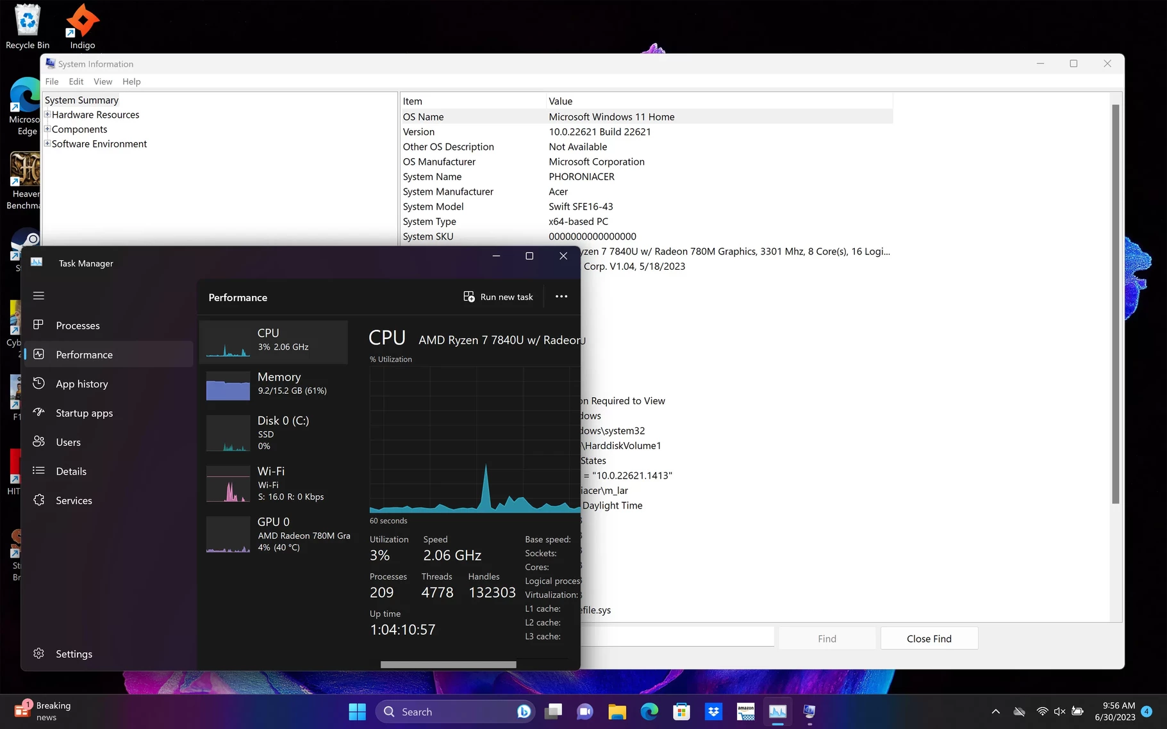This screenshot has height=729, width=1167.
Task: Open the Chat app from taskbar
Action: (x=585, y=712)
